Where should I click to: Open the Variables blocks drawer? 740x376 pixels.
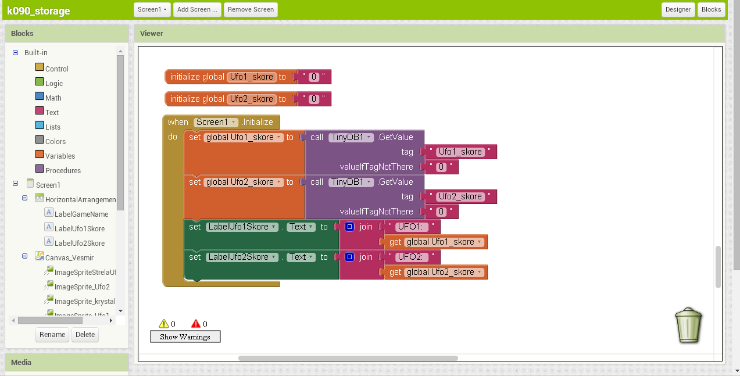click(60, 156)
